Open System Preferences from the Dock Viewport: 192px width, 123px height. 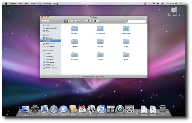point(130,109)
